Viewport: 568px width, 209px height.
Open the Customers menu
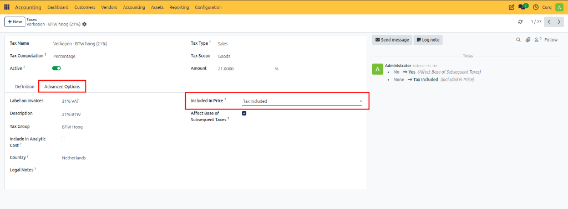click(85, 7)
